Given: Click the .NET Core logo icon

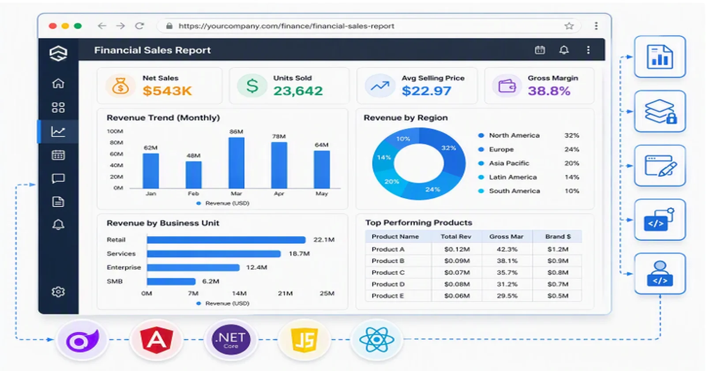Looking at the screenshot, I should click(x=230, y=340).
